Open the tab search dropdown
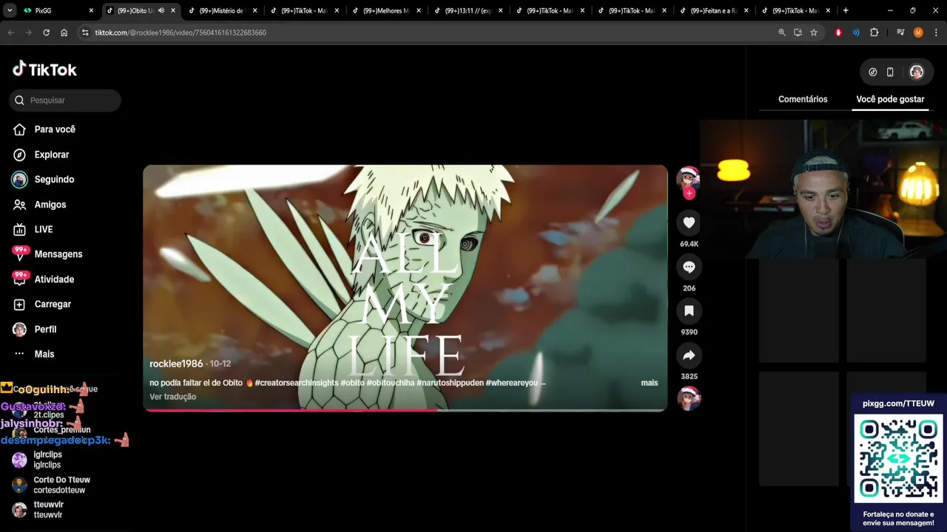The width and height of the screenshot is (947, 532). (10, 10)
